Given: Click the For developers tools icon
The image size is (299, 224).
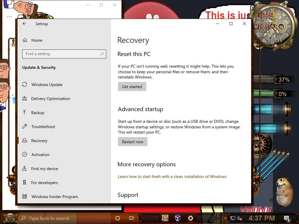Looking at the screenshot, I should (25, 182).
